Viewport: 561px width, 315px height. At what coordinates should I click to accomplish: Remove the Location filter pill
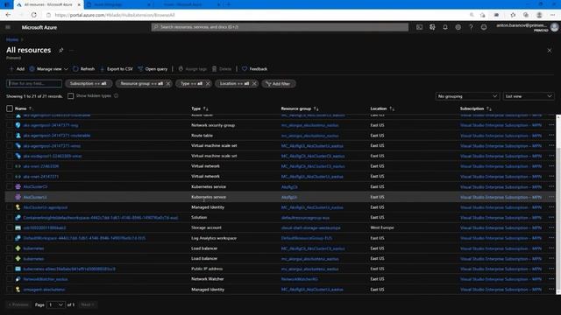click(254, 84)
